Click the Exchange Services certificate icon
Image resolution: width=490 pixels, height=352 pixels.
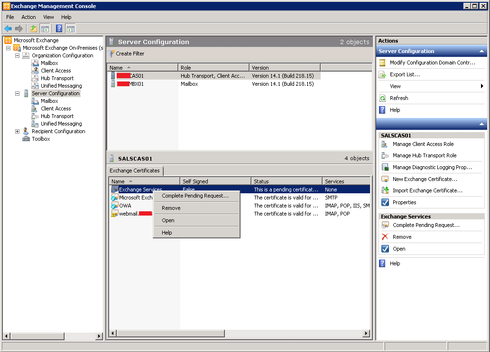[115, 190]
